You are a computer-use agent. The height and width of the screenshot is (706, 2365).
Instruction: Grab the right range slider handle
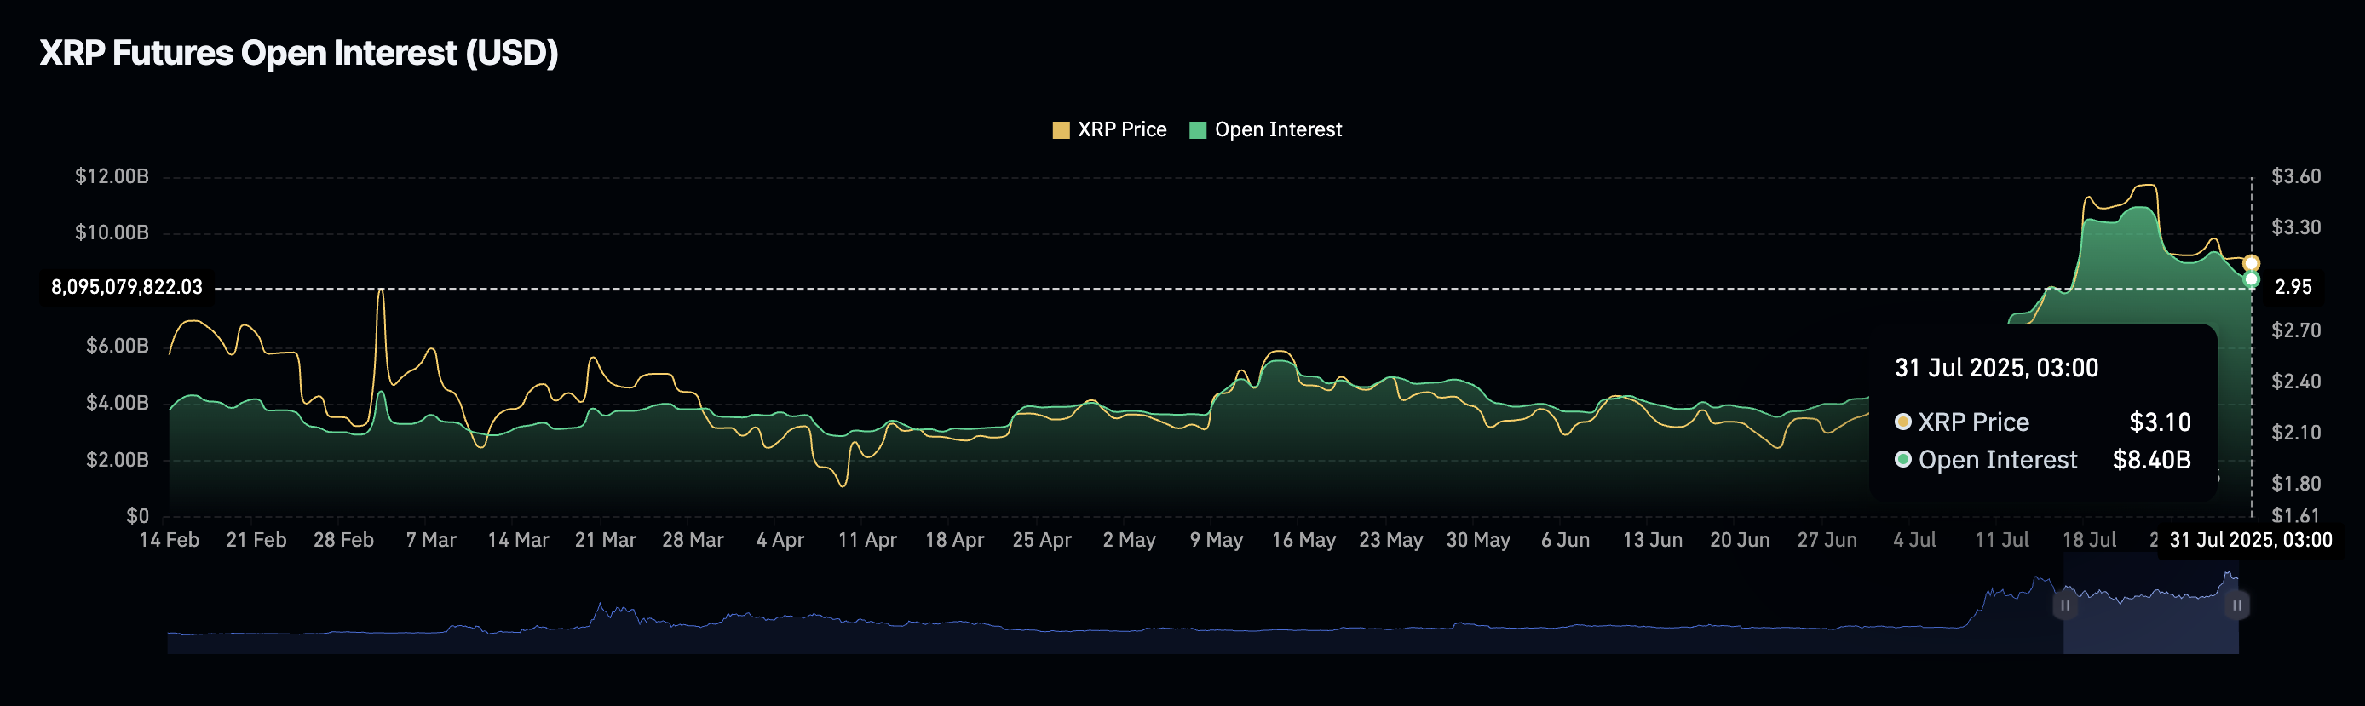(2237, 605)
